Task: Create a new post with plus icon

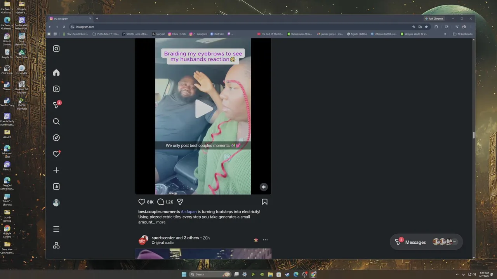Action: pyautogui.click(x=56, y=170)
